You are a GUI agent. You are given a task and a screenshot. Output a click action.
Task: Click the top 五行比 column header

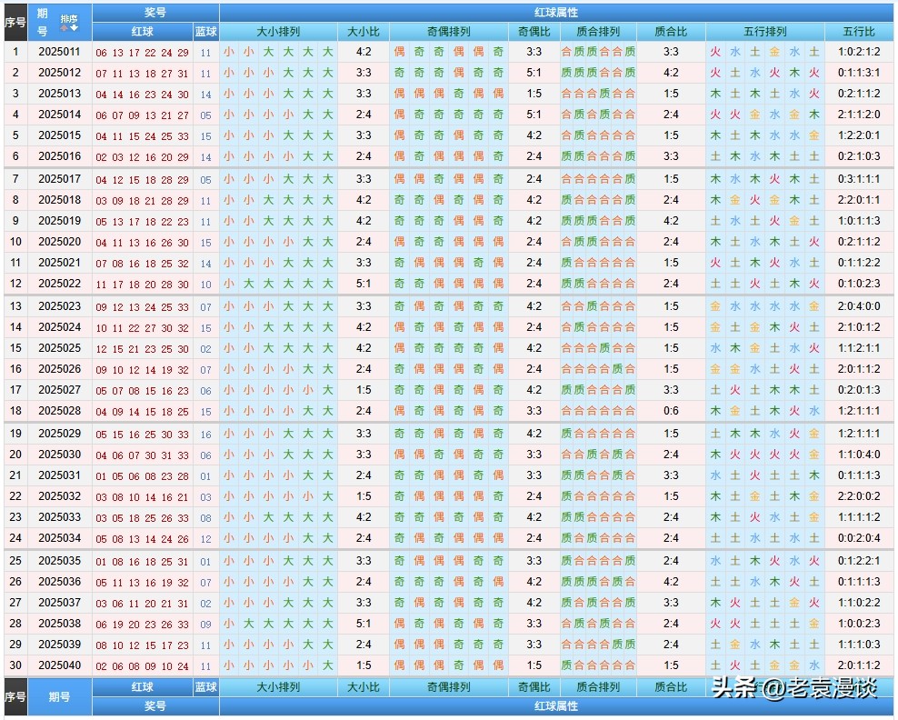tap(860, 32)
